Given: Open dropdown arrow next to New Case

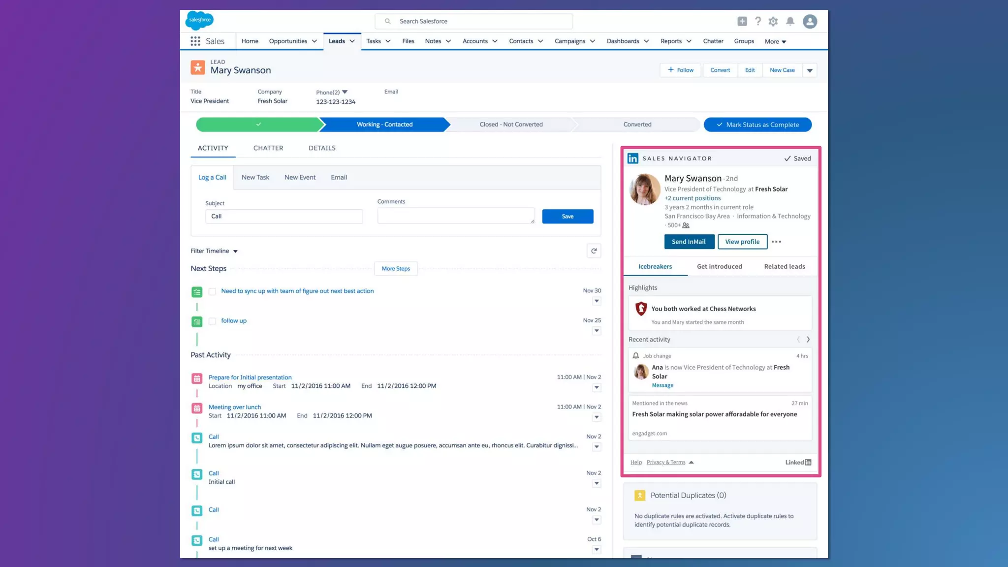Looking at the screenshot, I should point(810,70).
